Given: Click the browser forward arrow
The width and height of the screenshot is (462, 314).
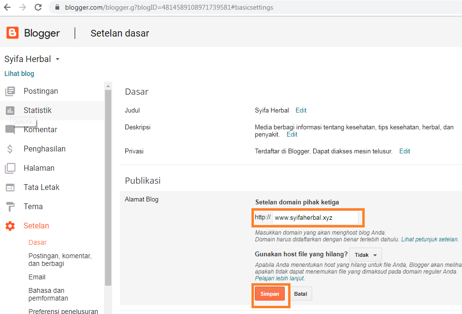Looking at the screenshot, I should point(22,7).
